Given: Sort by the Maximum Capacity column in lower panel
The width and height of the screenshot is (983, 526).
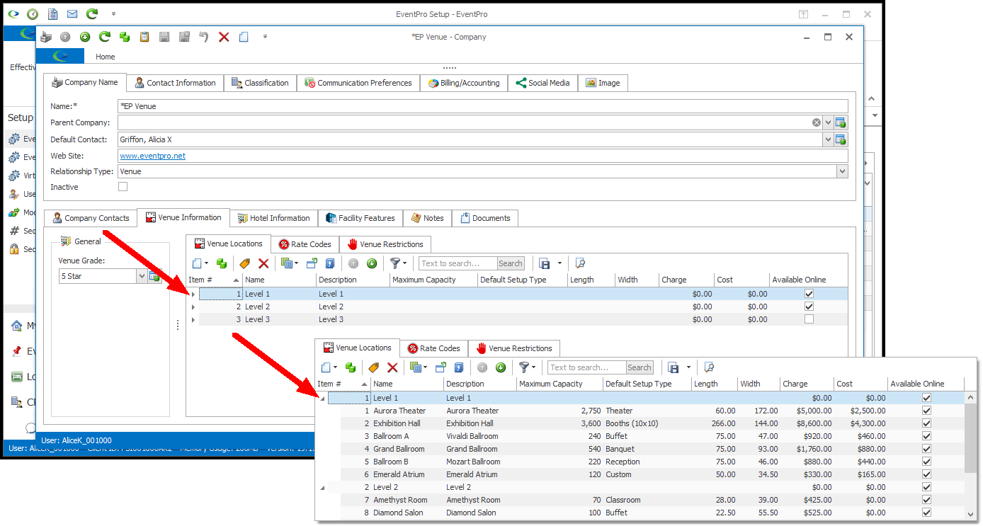Looking at the screenshot, I should tap(559, 384).
